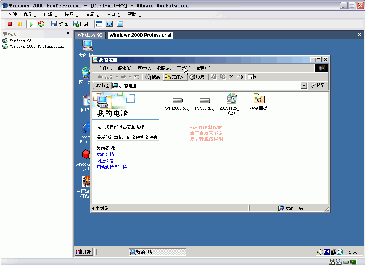This screenshot has width=366, height=266.
Task: Click the network adapter icon in VMware status bar
Action: click(x=353, y=262)
